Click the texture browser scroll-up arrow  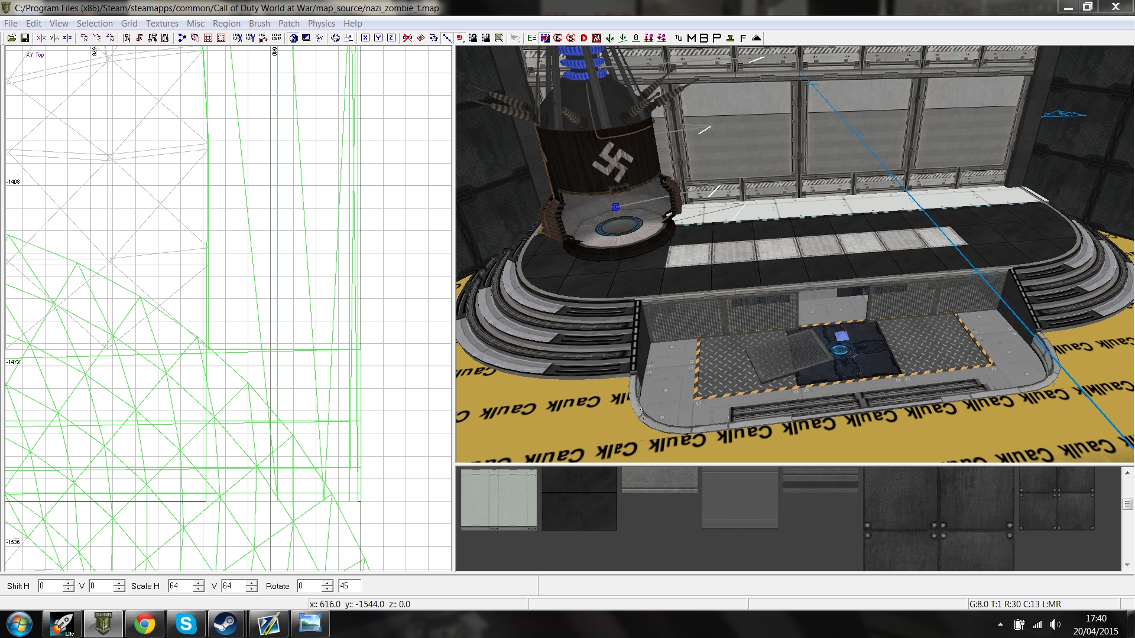[x=1127, y=473]
